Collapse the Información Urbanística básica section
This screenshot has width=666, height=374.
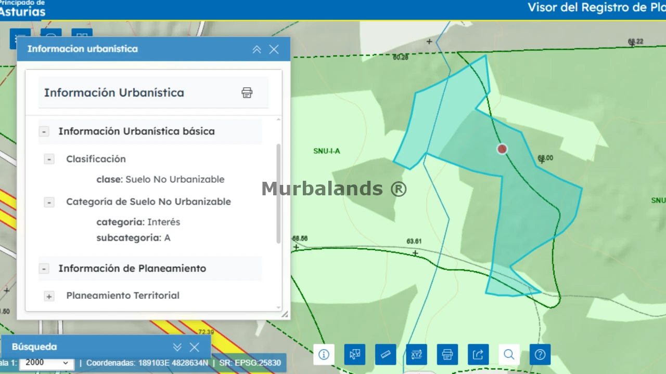coord(44,132)
